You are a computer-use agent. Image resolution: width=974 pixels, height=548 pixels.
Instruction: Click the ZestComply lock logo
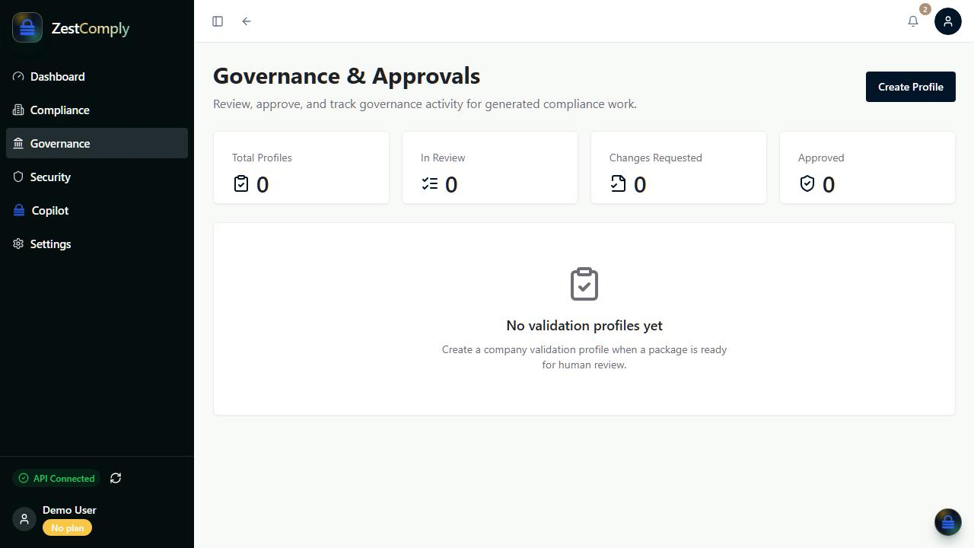tap(27, 28)
